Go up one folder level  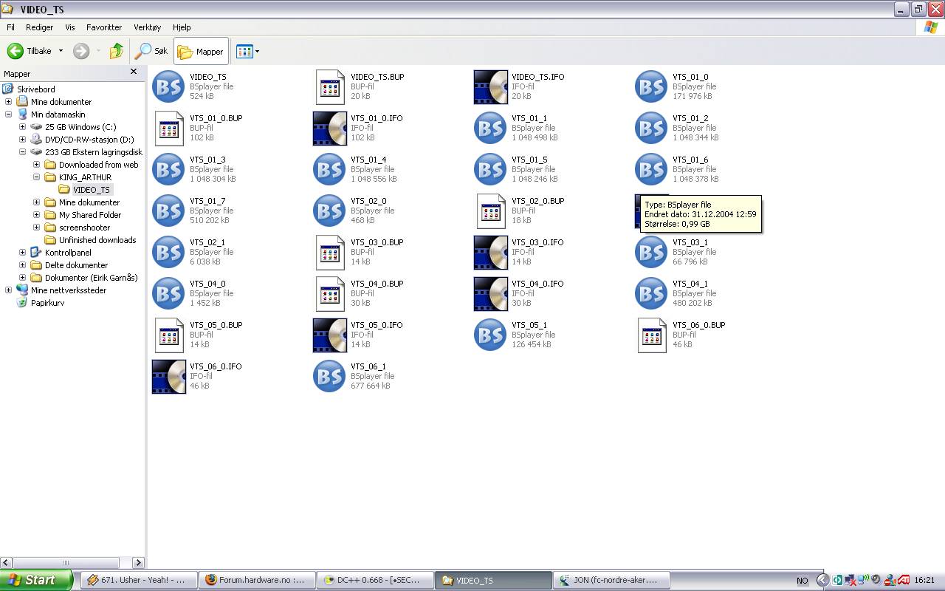[x=116, y=51]
